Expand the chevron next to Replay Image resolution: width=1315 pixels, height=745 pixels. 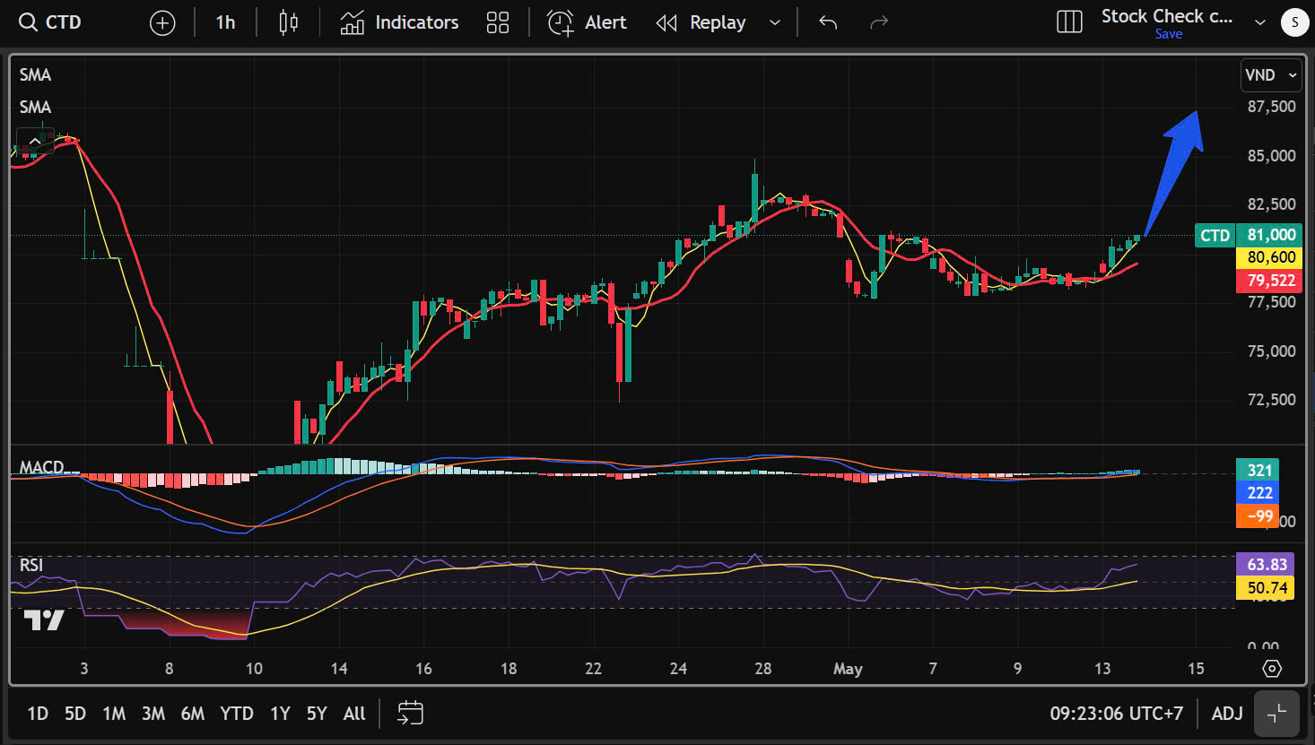click(x=775, y=22)
